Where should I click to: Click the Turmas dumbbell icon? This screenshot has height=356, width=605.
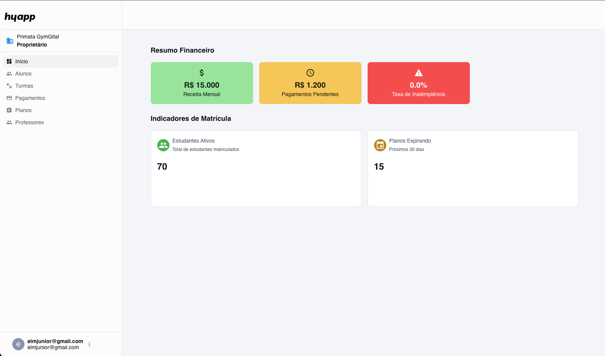pyautogui.click(x=9, y=86)
